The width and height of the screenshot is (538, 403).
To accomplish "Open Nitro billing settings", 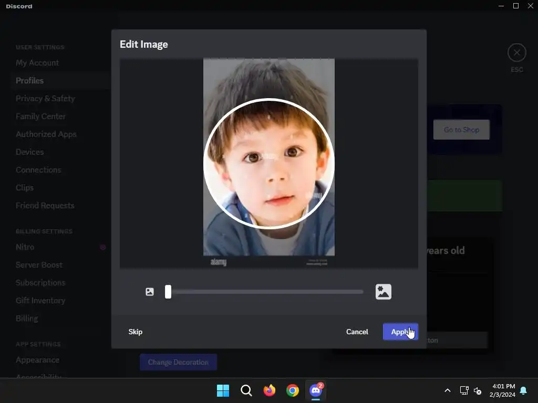I will point(25,247).
